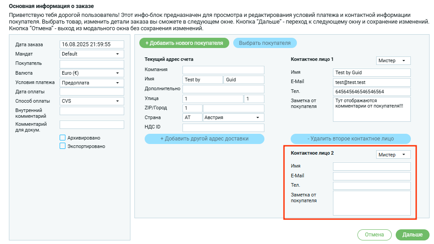The height and width of the screenshot is (244, 434).
Task: Check the Экспортировано checkbox
Action: coord(63,146)
